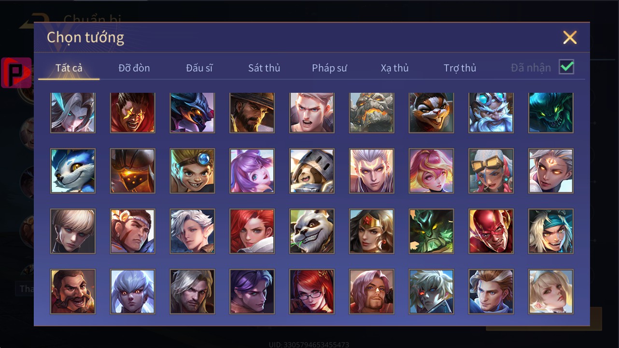Select the purple-haired girl hero portrait
The height and width of the screenshot is (348, 619).
(252, 171)
